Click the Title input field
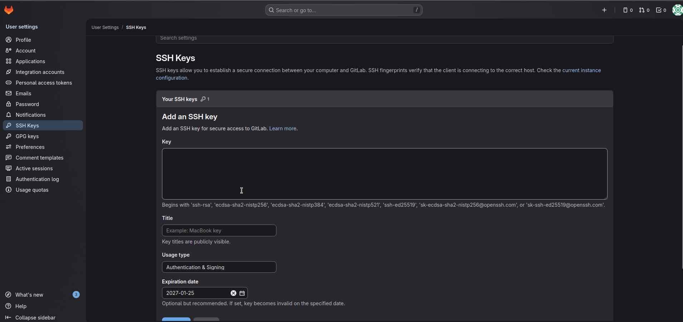The image size is (683, 322). pos(219,230)
